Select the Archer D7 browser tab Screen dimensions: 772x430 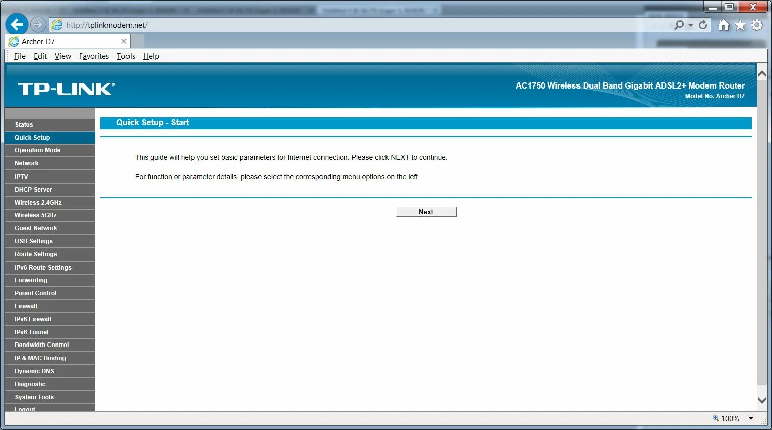coord(68,41)
